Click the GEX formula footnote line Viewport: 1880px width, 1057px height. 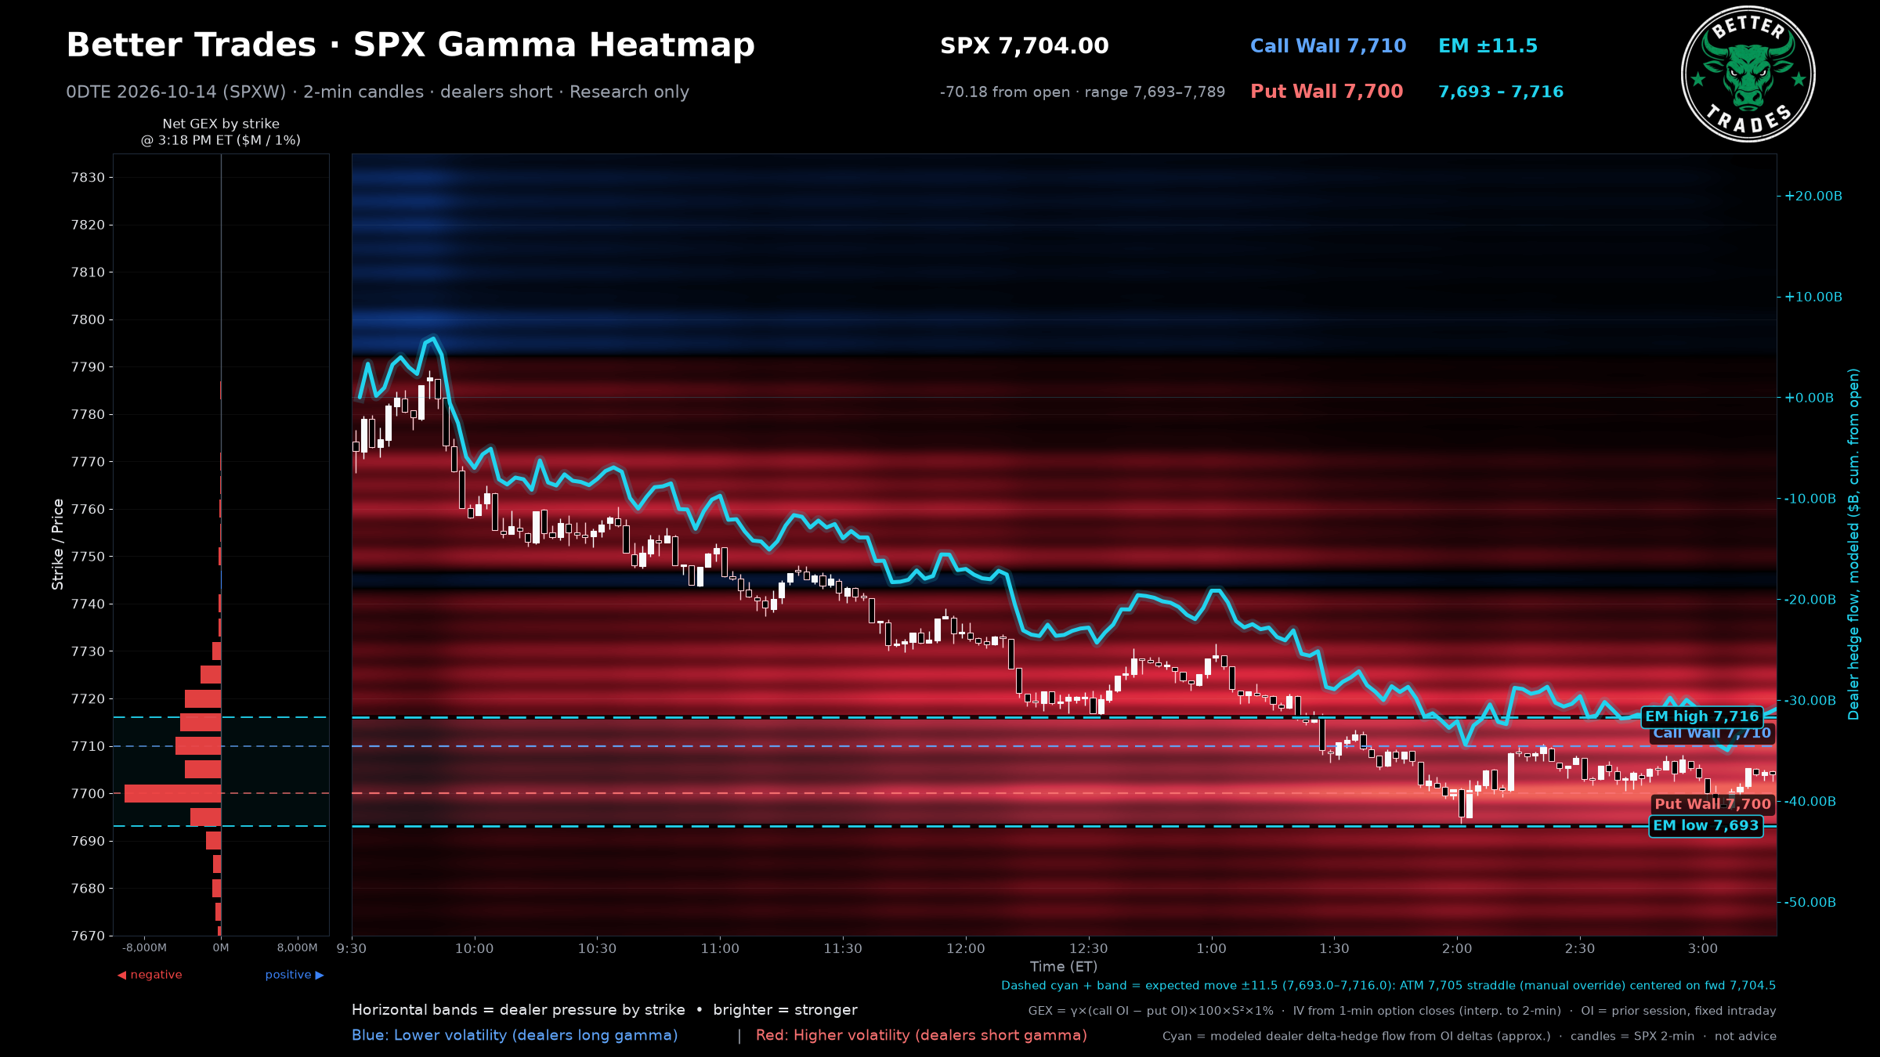(1402, 1011)
